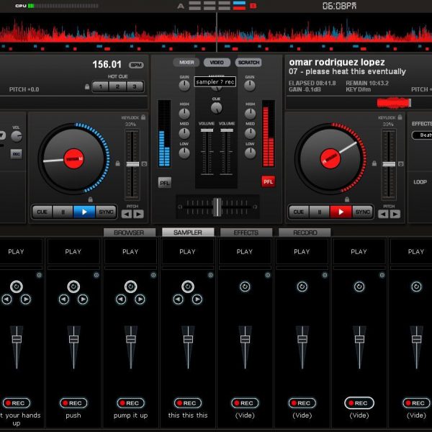The width and height of the screenshot is (432, 432).
Task: Click the right jog wheel platter
Action: pos(330,159)
